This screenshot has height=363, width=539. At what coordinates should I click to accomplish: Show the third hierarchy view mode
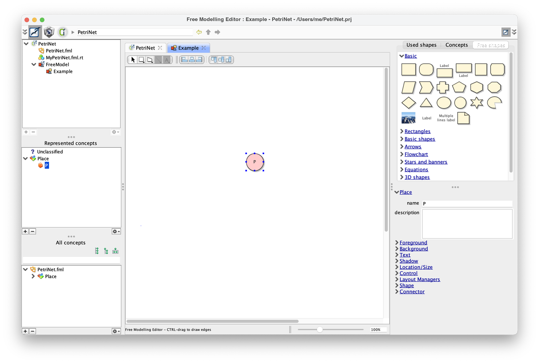(115, 251)
